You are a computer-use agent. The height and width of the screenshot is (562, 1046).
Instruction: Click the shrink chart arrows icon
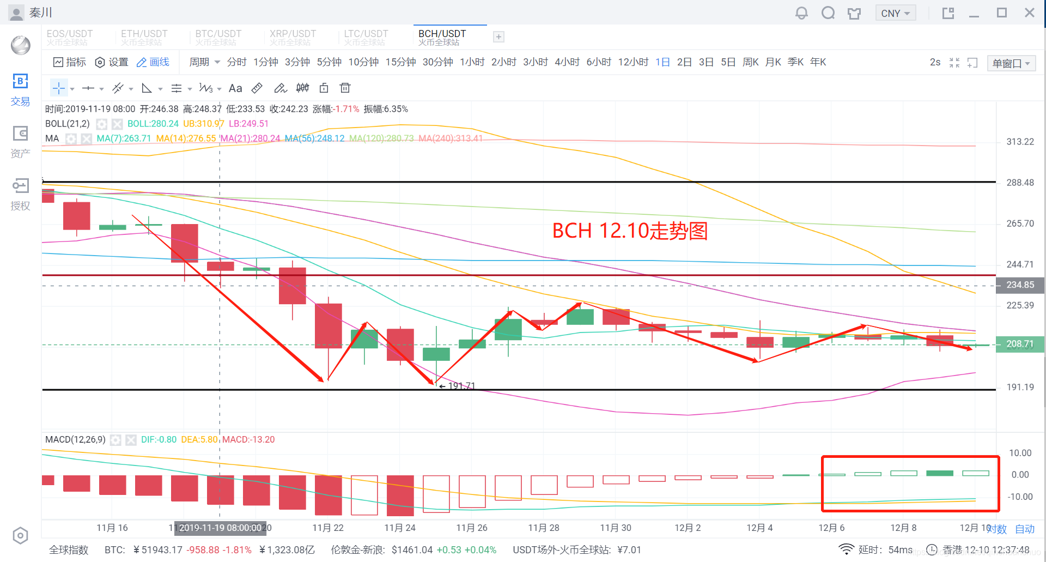954,63
